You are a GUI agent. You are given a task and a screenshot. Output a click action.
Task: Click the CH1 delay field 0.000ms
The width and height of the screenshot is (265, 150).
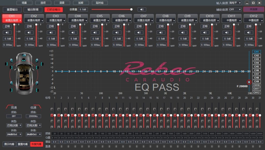pyautogui.click(x=8, y=45)
